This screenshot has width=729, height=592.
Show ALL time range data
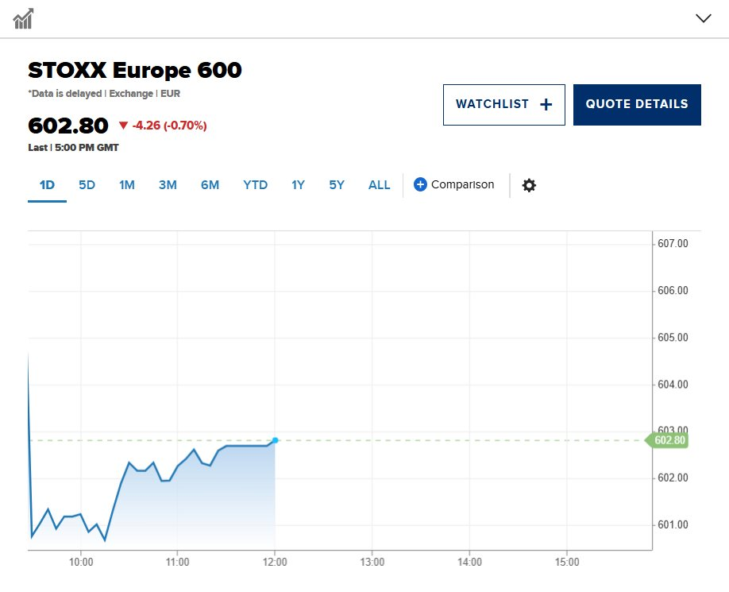click(x=380, y=185)
